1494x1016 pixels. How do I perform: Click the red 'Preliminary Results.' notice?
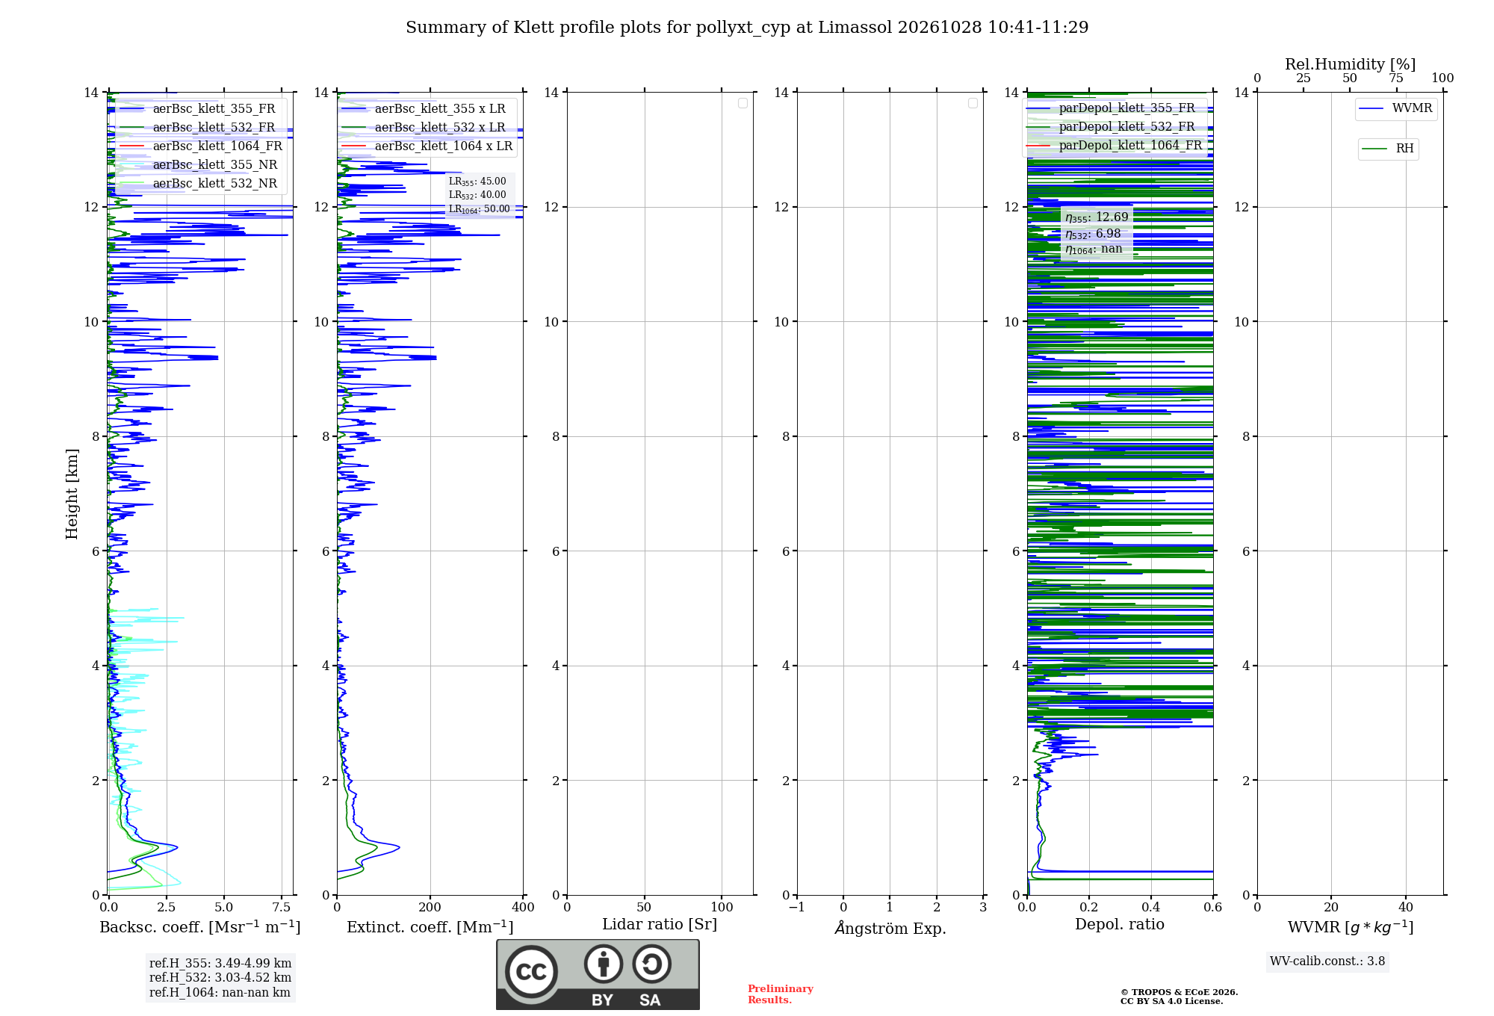pos(781,994)
